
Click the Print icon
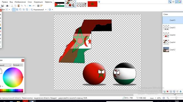point(7,6)
